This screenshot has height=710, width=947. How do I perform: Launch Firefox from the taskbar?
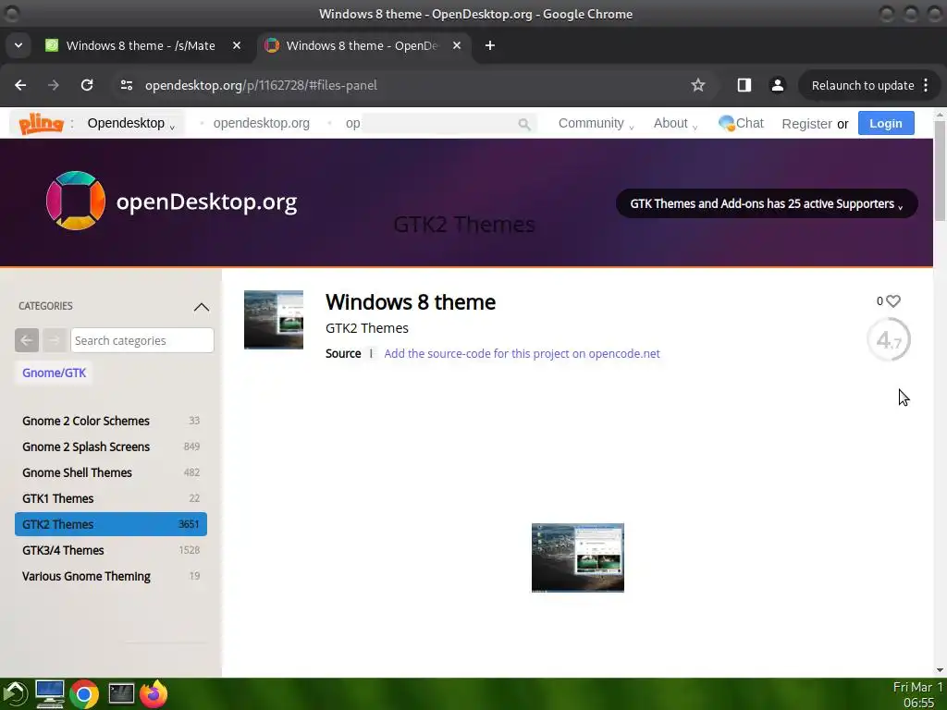pos(154,693)
